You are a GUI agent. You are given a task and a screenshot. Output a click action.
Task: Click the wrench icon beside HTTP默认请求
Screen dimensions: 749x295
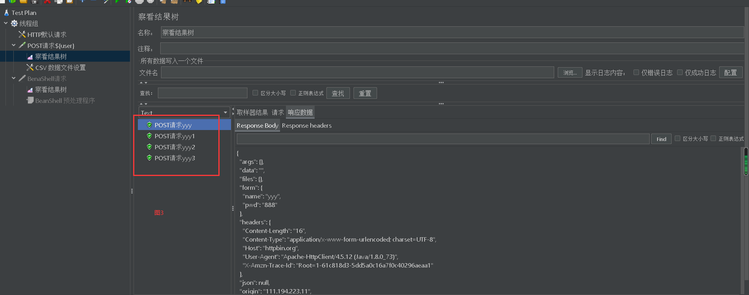(22, 35)
